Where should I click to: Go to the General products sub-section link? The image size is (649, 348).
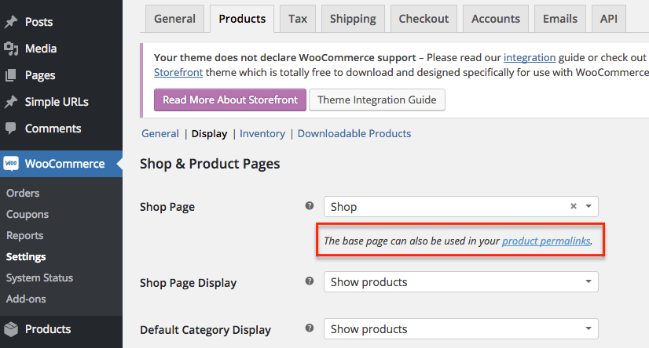click(x=160, y=133)
